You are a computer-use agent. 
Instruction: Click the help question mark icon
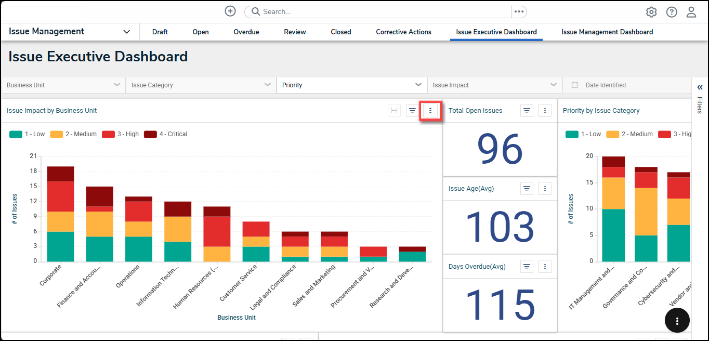[672, 12]
